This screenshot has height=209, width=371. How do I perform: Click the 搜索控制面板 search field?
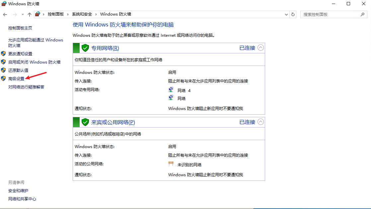pyautogui.click(x=334, y=14)
